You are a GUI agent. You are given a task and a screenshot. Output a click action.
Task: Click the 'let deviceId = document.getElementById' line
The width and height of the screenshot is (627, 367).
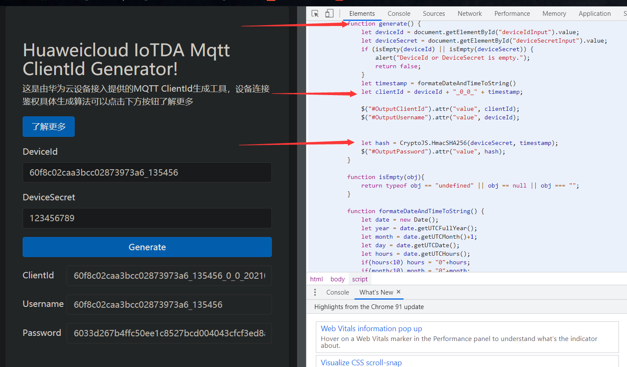point(470,32)
